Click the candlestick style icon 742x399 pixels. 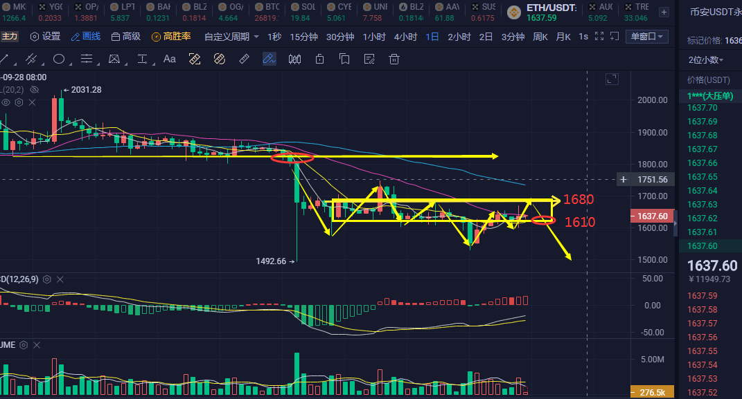(295, 59)
